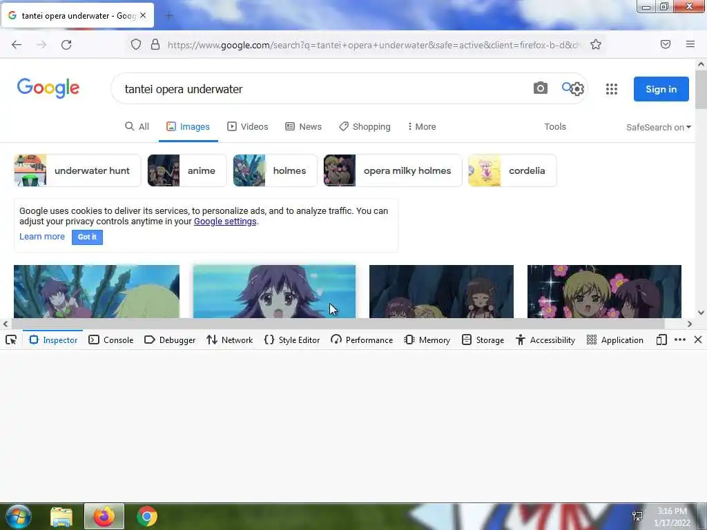The width and height of the screenshot is (707, 530).
Task: Dismiss cookie notice with Got it
Action: (x=87, y=237)
